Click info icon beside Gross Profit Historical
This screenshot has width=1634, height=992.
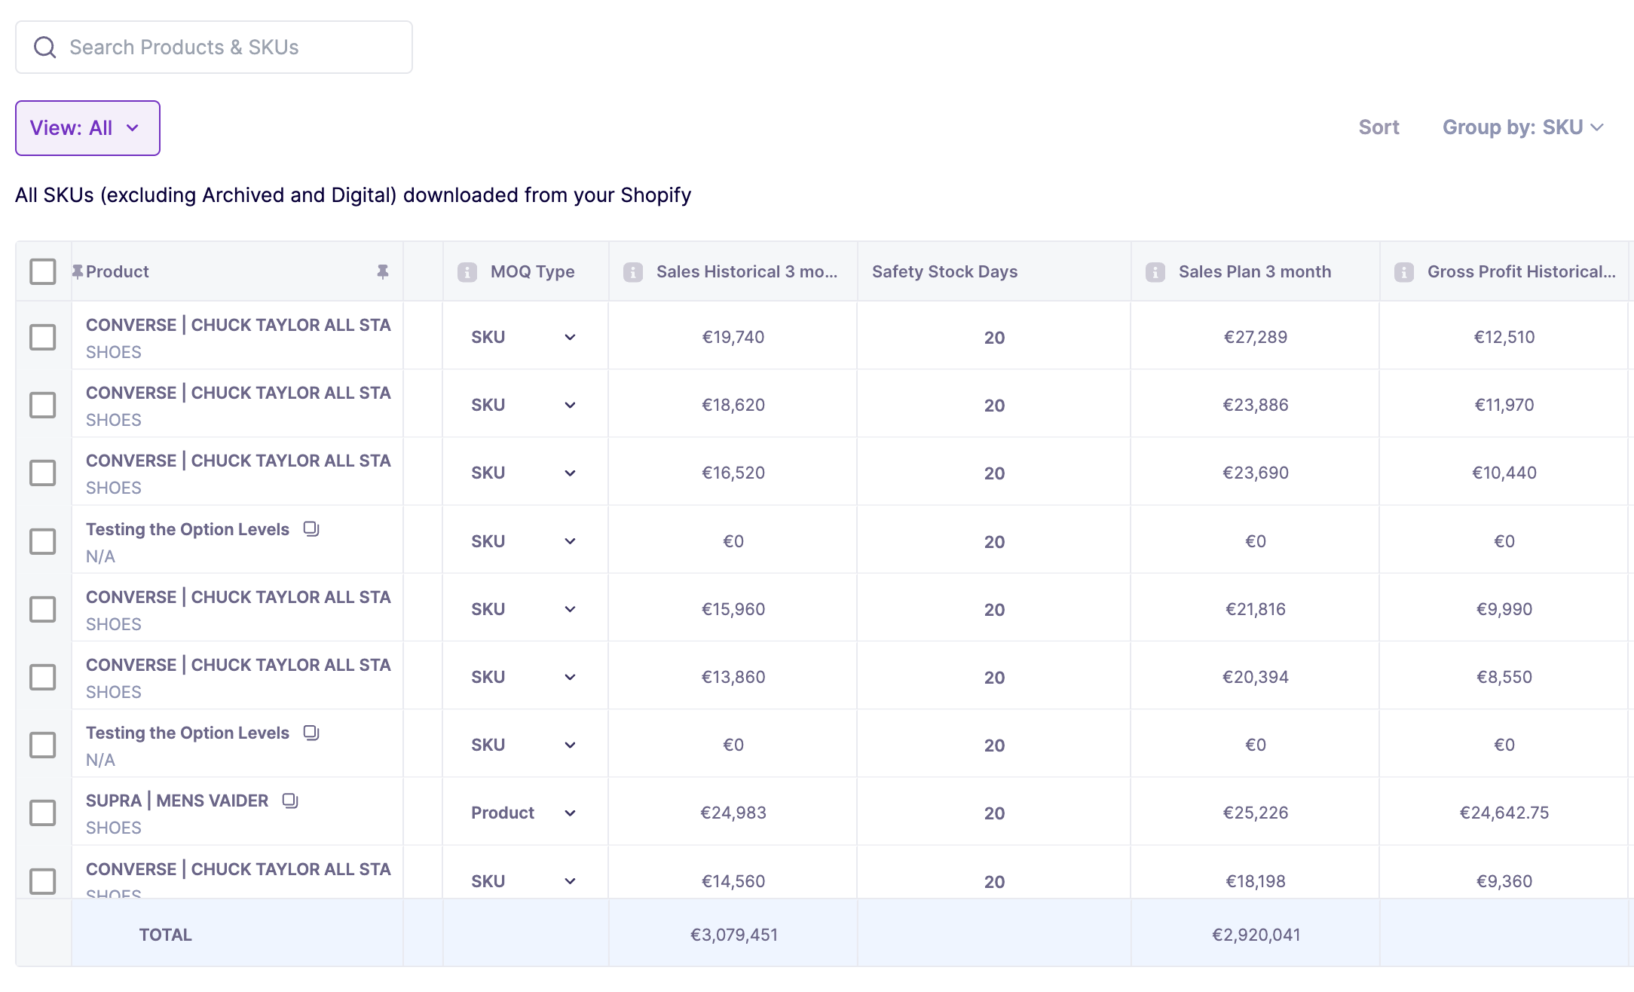(1404, 272)
